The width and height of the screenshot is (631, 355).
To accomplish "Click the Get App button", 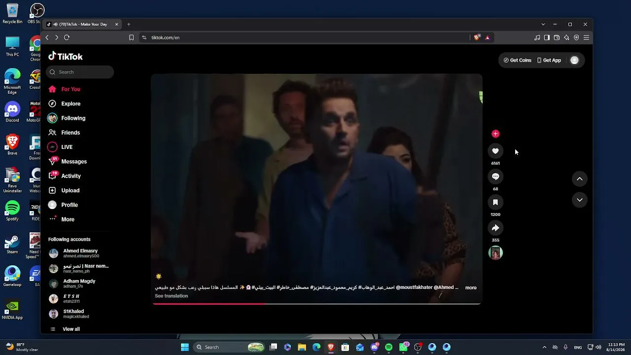I will (549, 60).
